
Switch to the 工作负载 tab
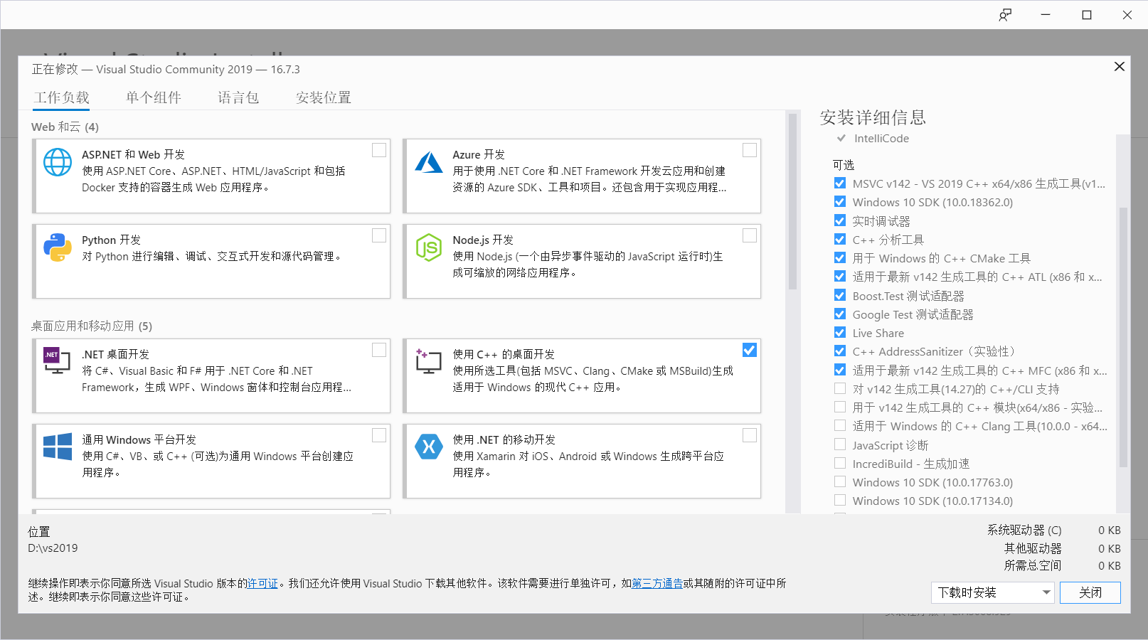pyautogui.click(x=61, y=97)
